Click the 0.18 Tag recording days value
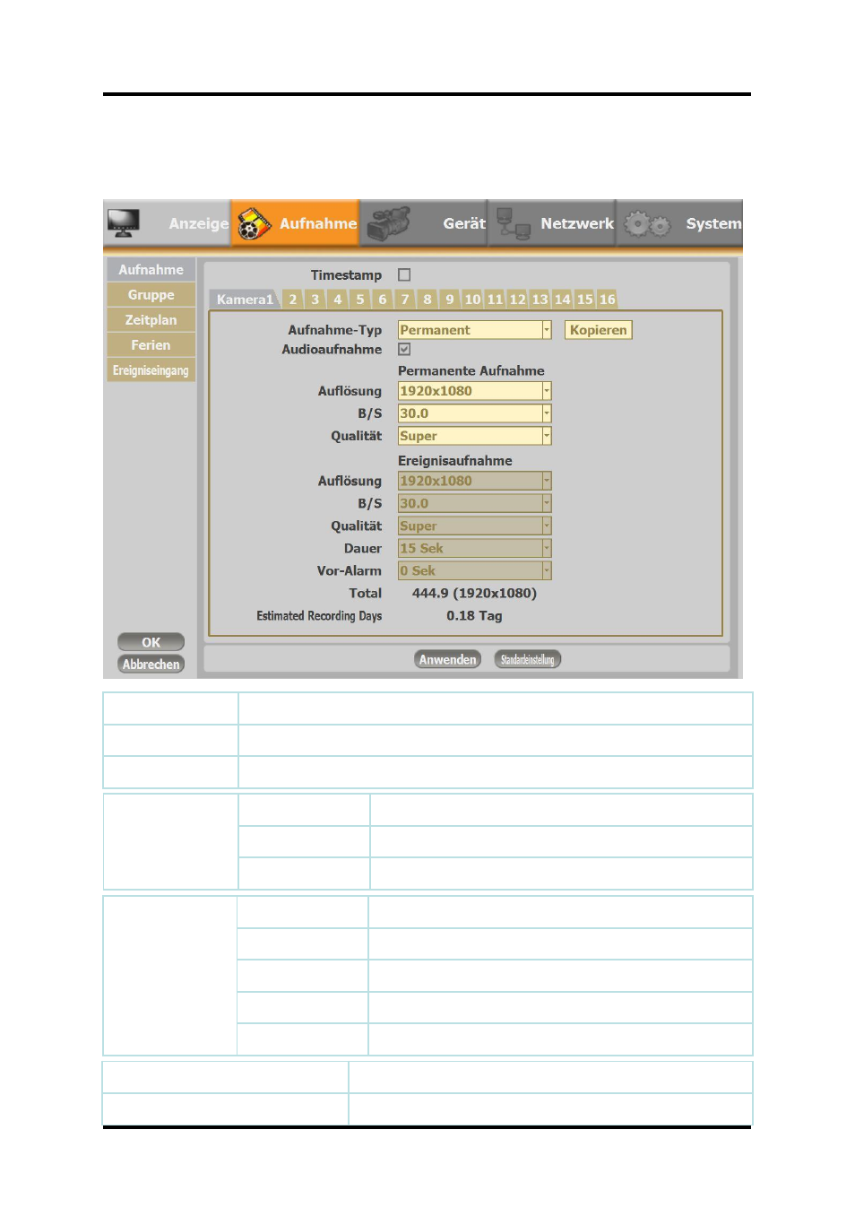 pyautogui.click(x=474, y=616)
